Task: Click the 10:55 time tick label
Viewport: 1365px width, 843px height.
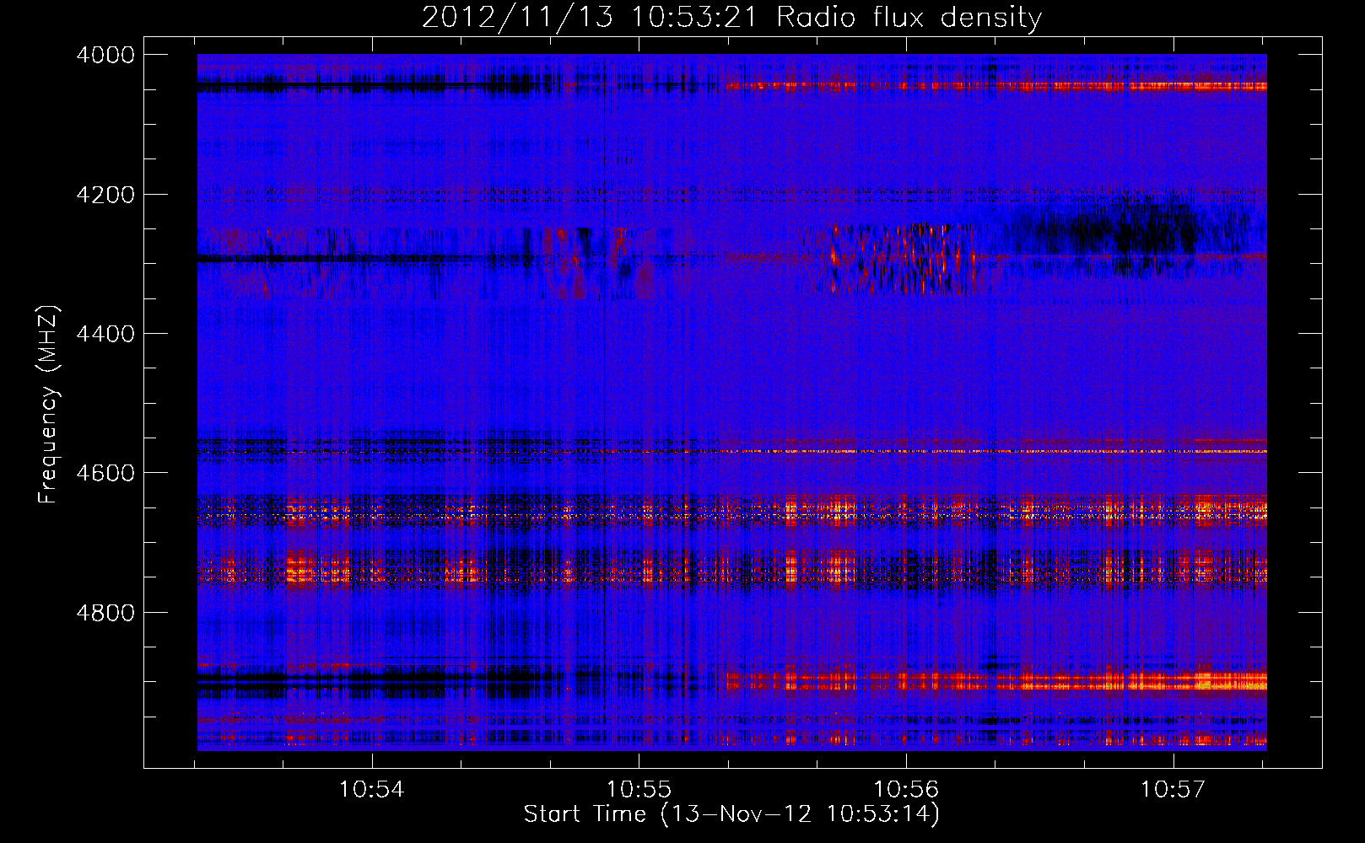Action: tap(639, 790)
